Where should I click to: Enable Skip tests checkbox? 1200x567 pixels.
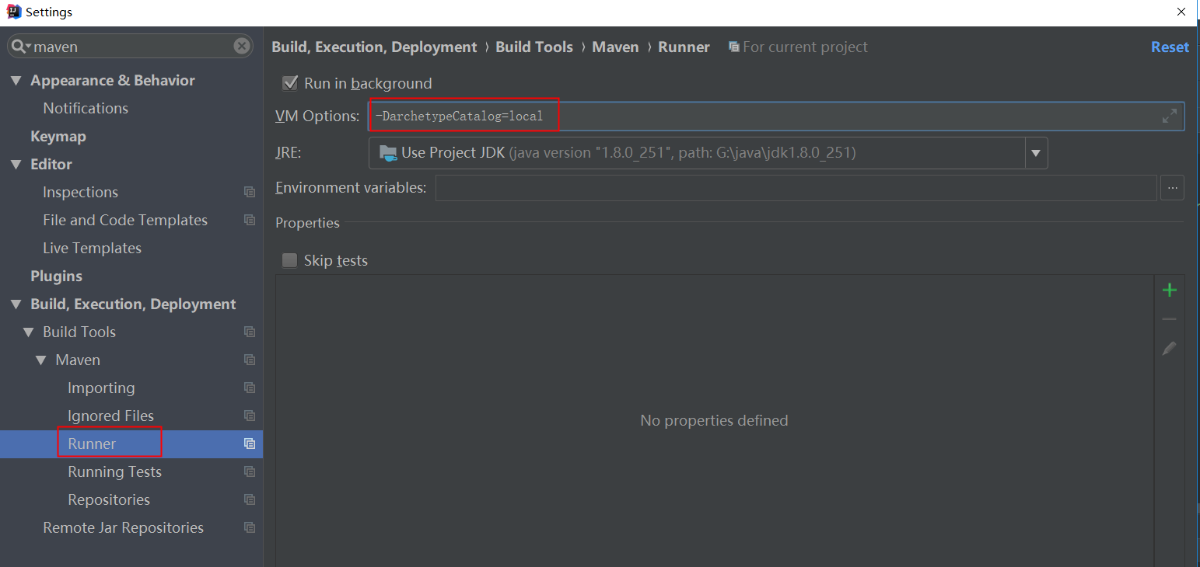click(x=290, y=260)
